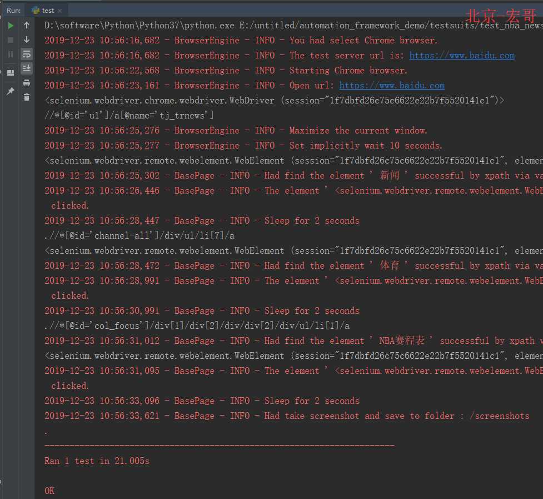Click 'Sleep for 2 seconds' at 10:56:33,096
Viewport: 543px width, 499px height.
tap(202, 401)
